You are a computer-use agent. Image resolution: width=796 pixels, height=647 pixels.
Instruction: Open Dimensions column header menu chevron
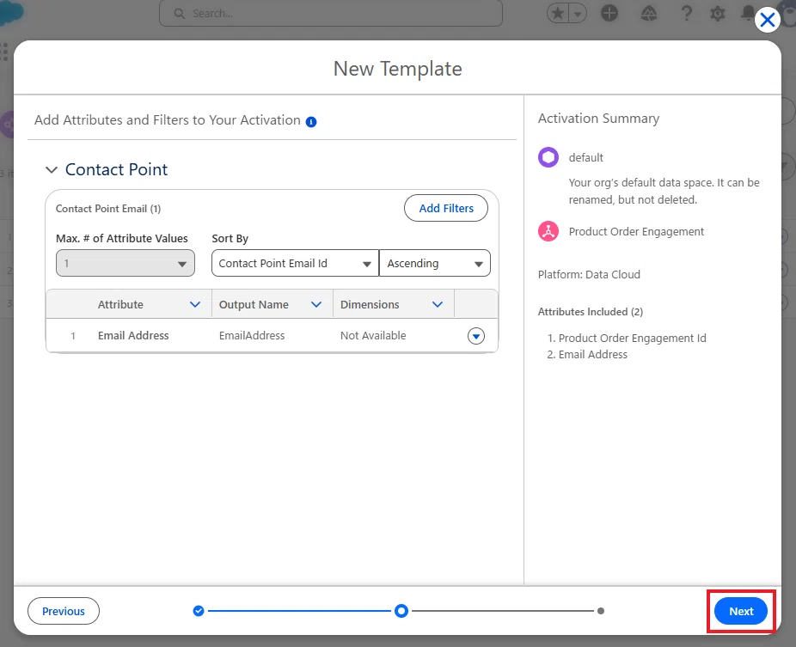(438, 304)
